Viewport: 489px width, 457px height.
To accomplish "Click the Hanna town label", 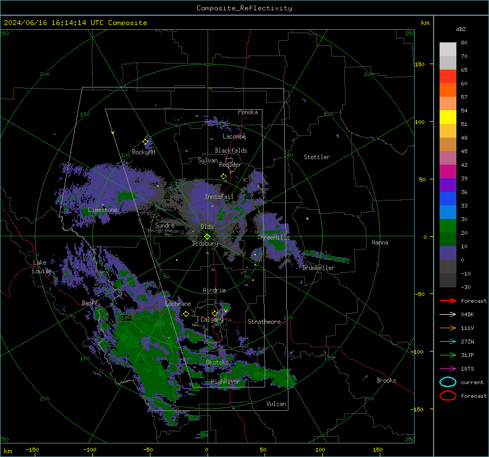I will (x=380, y=242).
